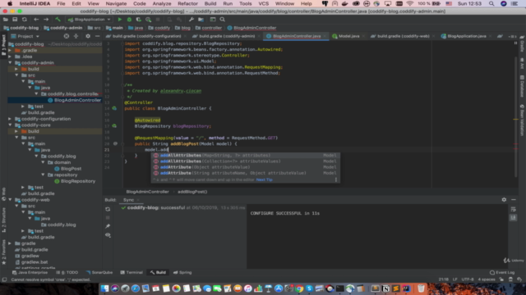Select the BlogPost class in project tree
Screen dimensions: 526x295
[x=72, y=169]
